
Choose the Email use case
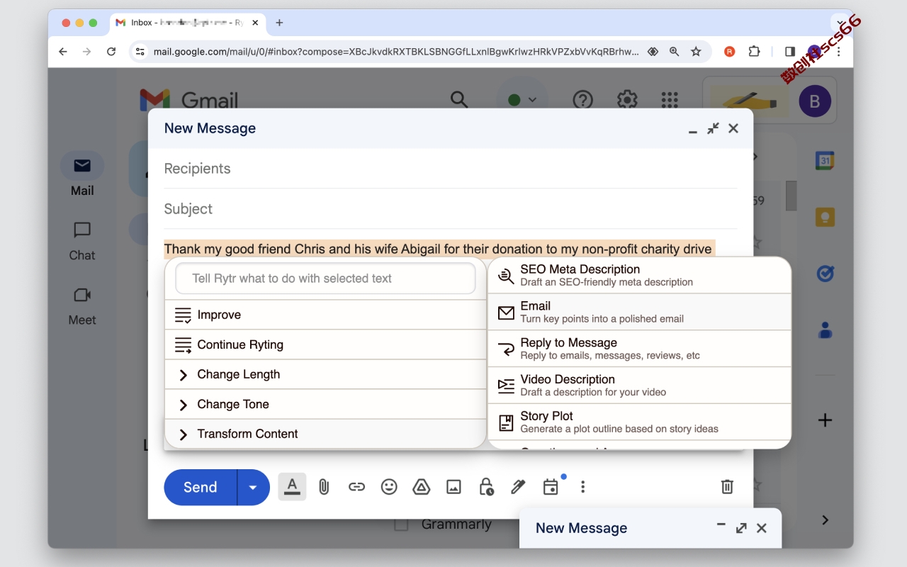[x=639, y=312]
